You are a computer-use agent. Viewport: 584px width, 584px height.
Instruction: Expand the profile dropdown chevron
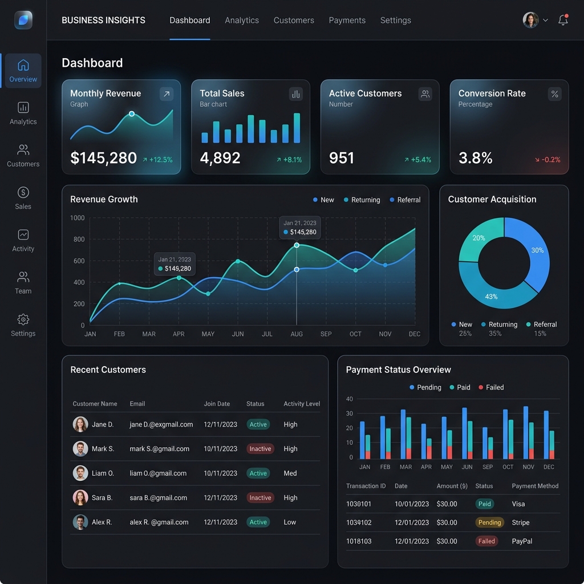click(x=545, y=20)
